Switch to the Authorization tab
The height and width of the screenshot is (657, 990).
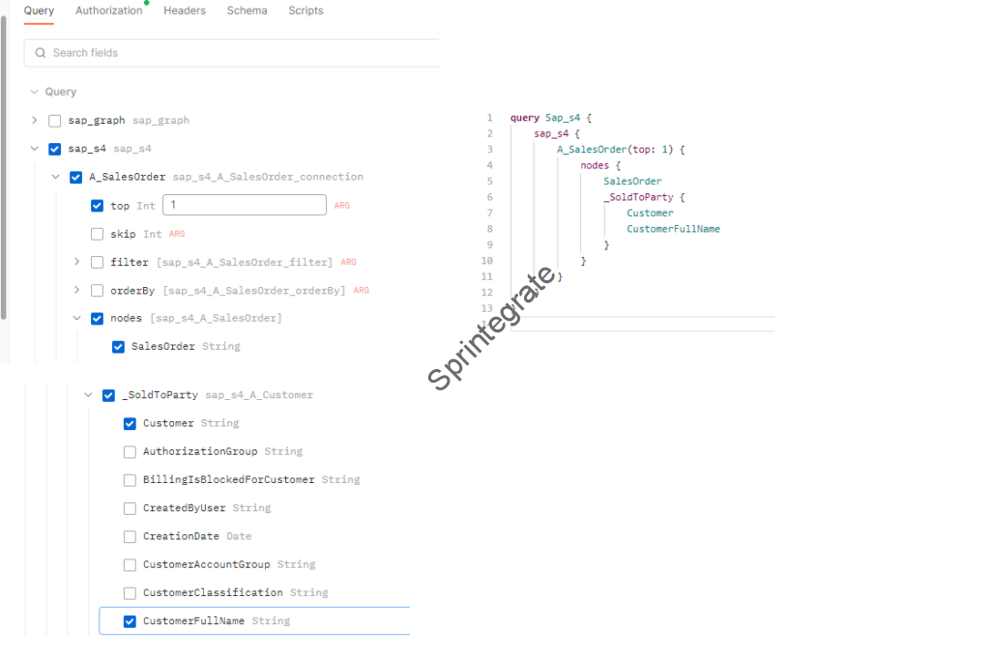coord(108,11)
